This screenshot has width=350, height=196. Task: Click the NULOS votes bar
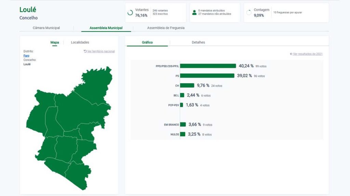[x=183, y=134]
